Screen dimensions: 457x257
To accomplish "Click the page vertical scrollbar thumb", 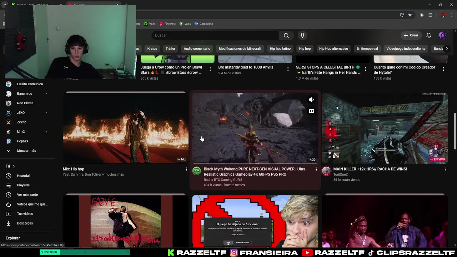I will coord(455,131).
